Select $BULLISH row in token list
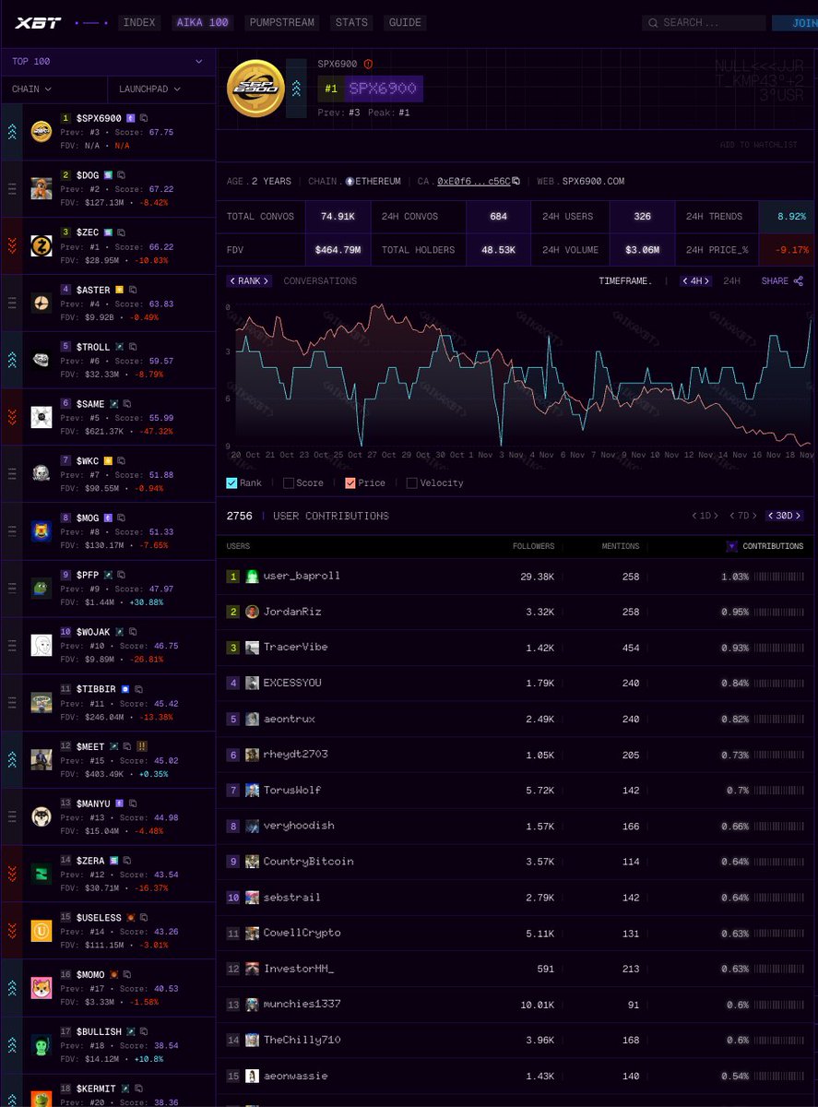This screenshot has width=818, height=1107. coord(108,1045)
